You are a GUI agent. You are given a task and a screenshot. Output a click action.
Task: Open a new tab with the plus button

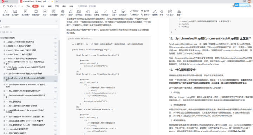(x=57, y=1)
